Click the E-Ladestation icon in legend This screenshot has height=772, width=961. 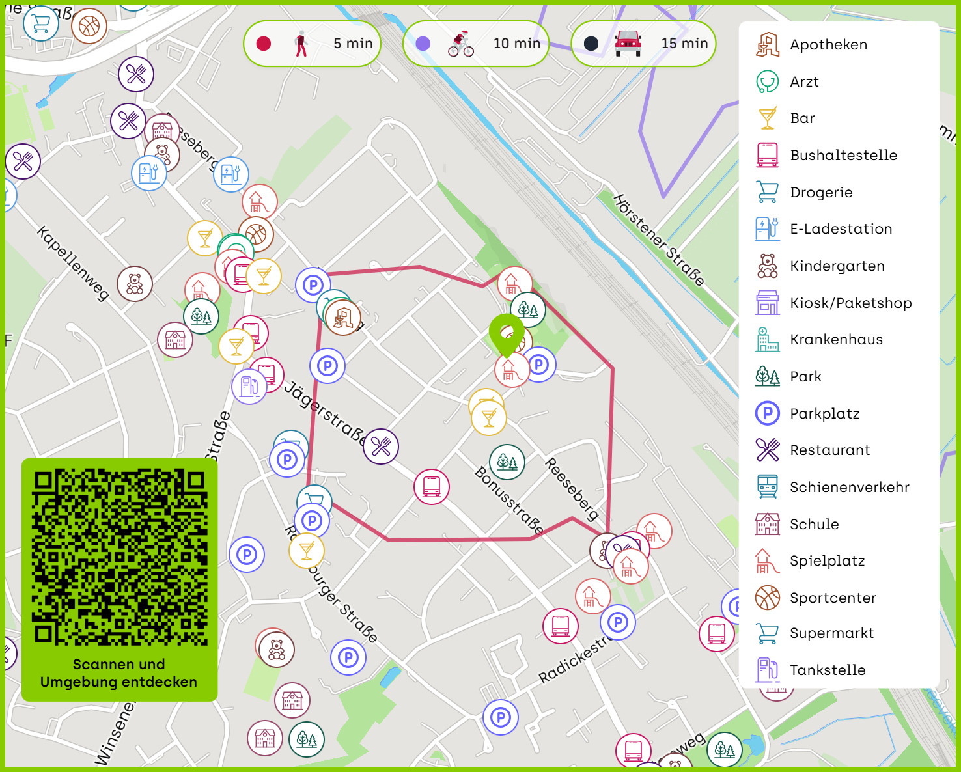click(x=768, y=229)
